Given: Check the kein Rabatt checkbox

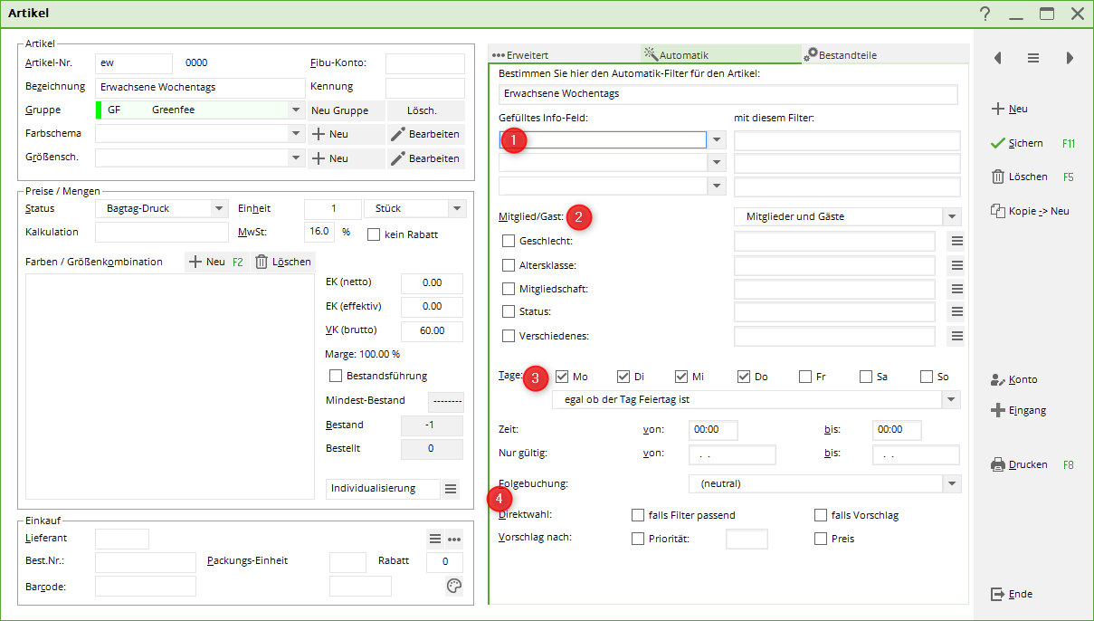Looking at the screenshot, I should [x=374, y=234].
